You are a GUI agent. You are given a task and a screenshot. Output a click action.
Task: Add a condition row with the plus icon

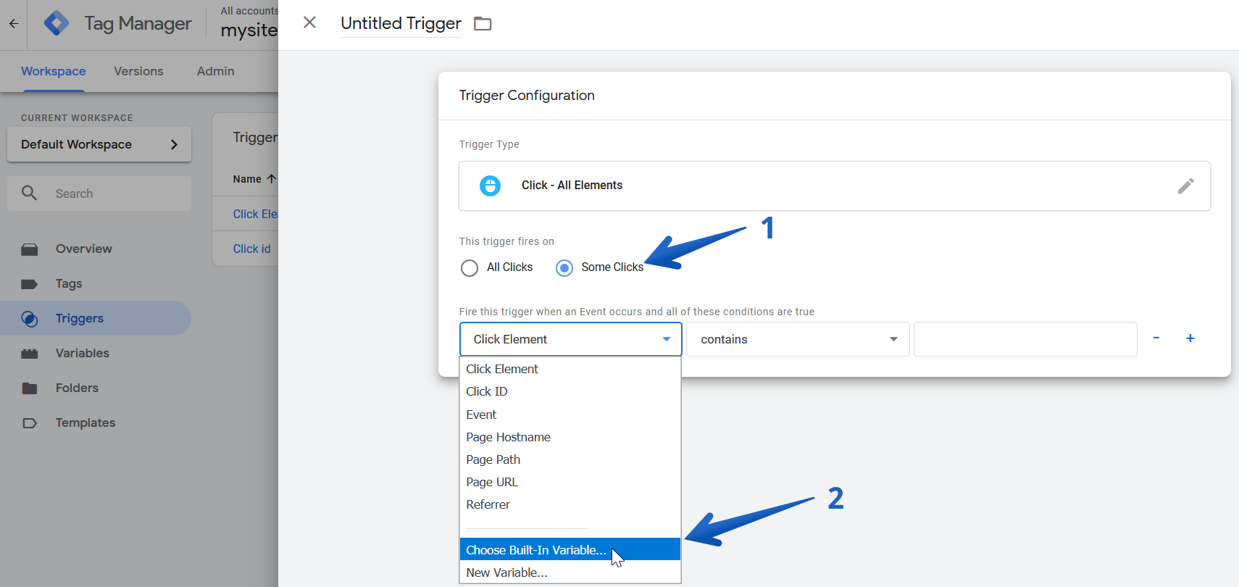(1190, 338)
